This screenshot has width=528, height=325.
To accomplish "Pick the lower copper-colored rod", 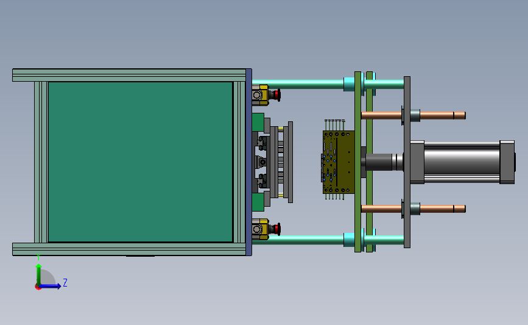I will (x=413, y=209).
